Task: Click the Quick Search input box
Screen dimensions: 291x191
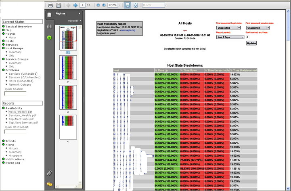Action: 15,94
